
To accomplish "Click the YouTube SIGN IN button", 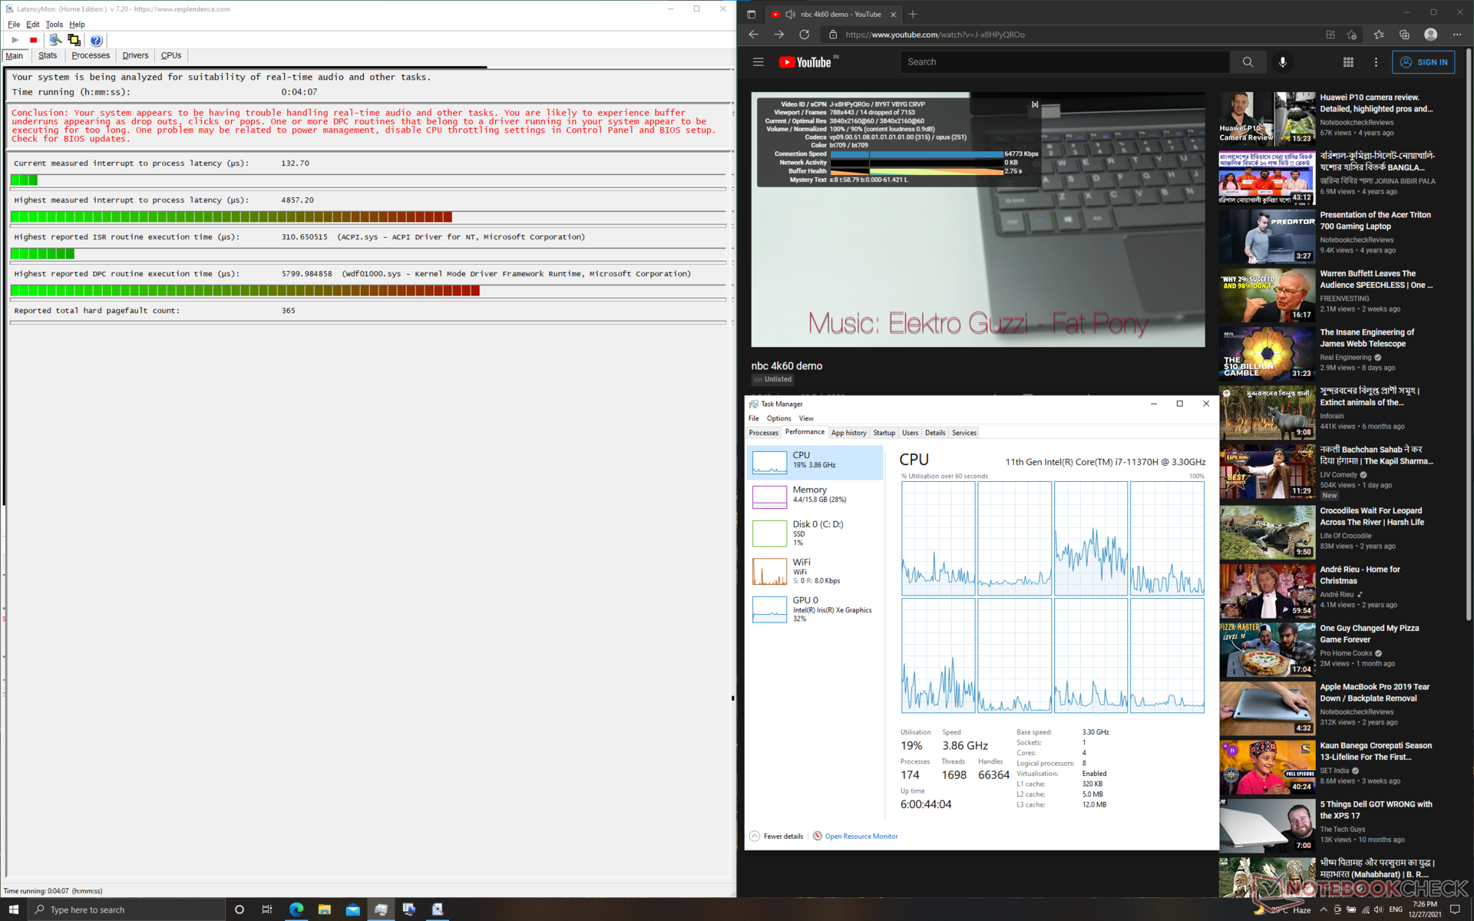I will (x=1423, y=62).
